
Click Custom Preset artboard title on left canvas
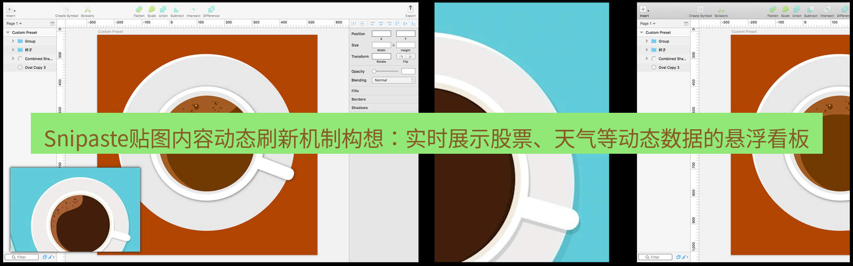pos(110,32)
